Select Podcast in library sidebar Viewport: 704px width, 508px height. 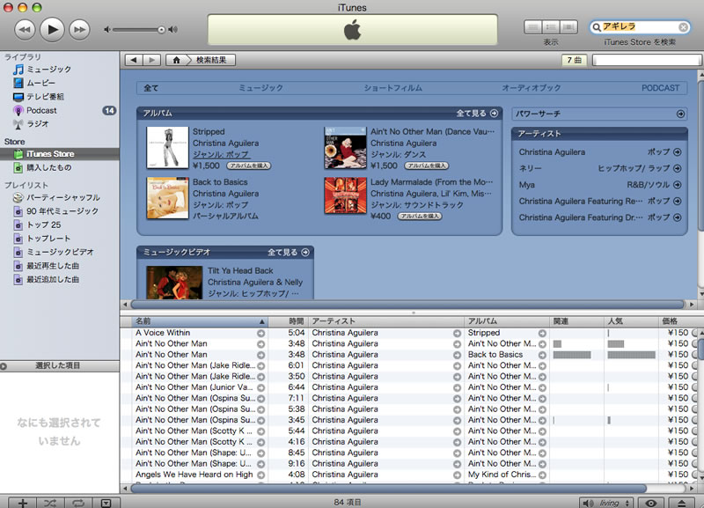click(41, 110)
